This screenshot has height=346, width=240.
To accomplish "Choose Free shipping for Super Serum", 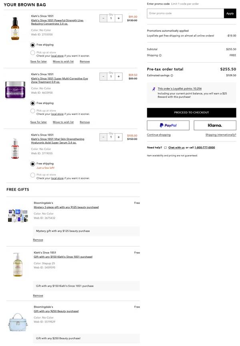I will click(x=33, y=164).
